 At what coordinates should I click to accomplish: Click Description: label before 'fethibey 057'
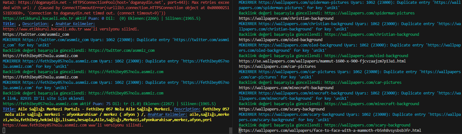point(187,109)
